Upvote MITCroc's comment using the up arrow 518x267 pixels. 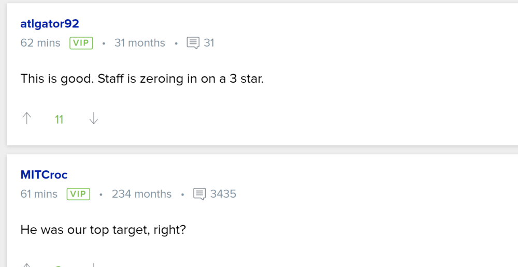click(x=27, y=265)
